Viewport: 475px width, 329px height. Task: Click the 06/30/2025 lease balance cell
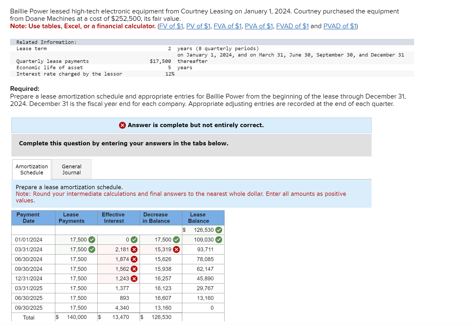click(203, 298)
